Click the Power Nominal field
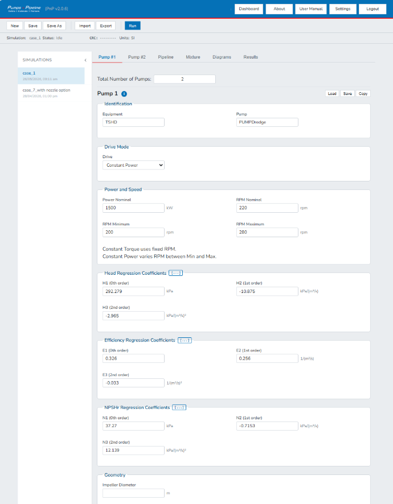The image size is (393, 504). (x=133, y=208)
